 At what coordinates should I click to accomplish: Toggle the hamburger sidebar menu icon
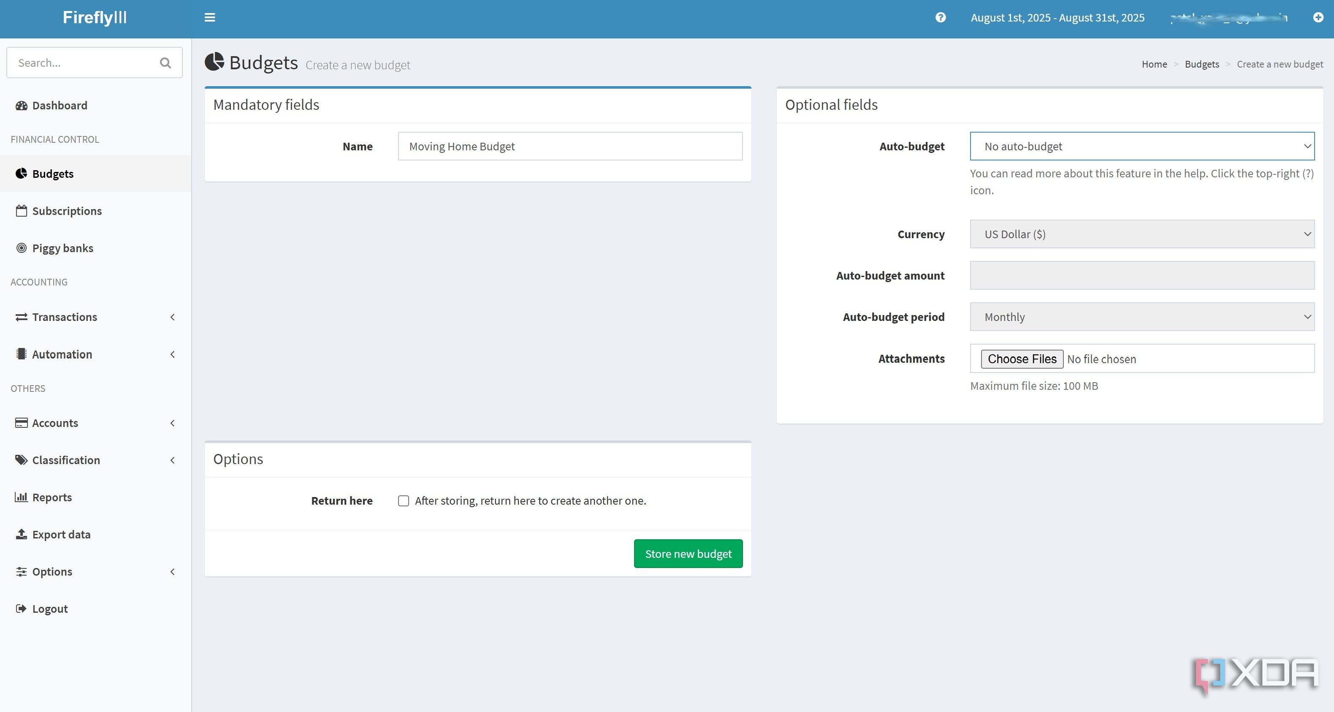click(210, 18)
